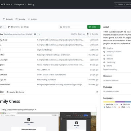Click the Insights graph icon
This screenshot has width=131, height=131.
point(29,19)
